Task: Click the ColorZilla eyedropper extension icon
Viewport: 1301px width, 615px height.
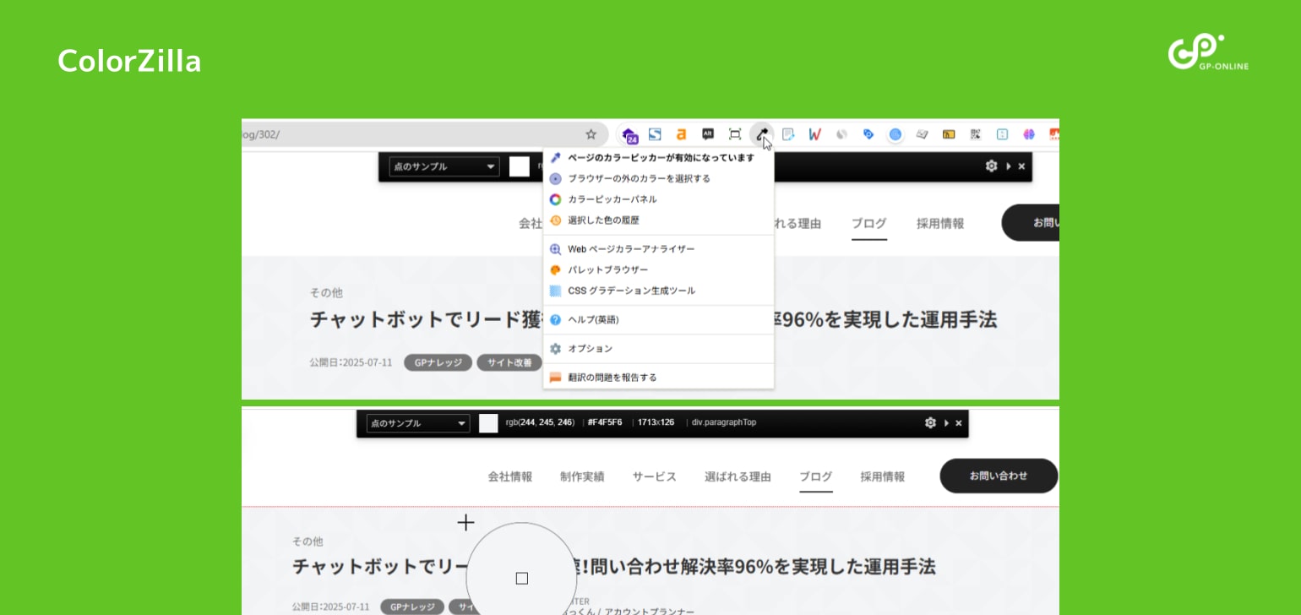Action: coord(761,134)
